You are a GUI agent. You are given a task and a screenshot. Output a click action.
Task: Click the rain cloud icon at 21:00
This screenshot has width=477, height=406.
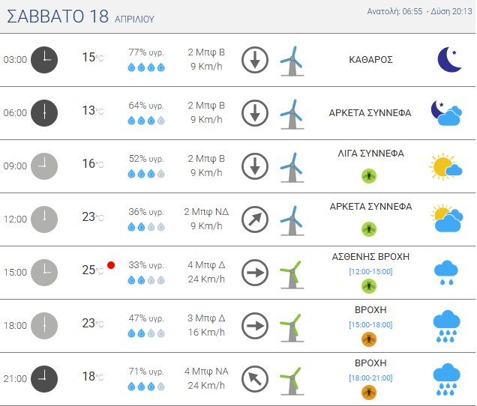tap(447, 378)
